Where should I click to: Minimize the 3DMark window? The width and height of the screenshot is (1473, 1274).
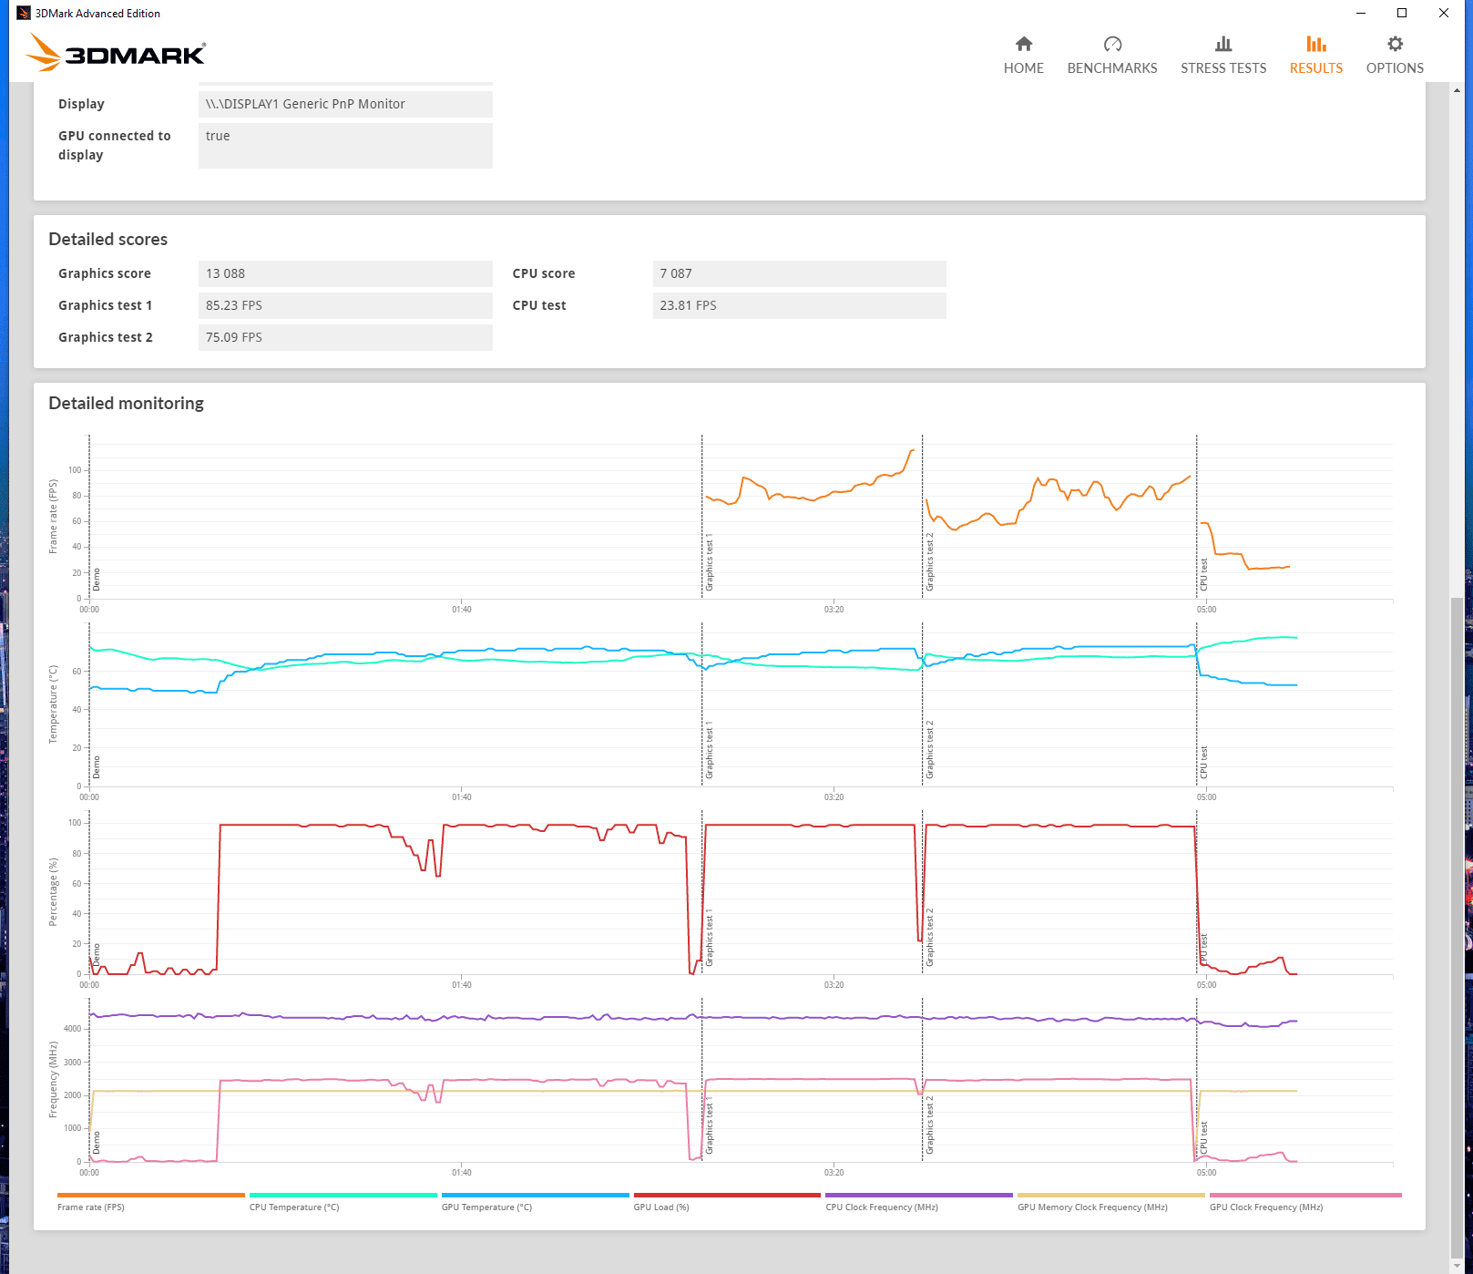[1361, 13]
